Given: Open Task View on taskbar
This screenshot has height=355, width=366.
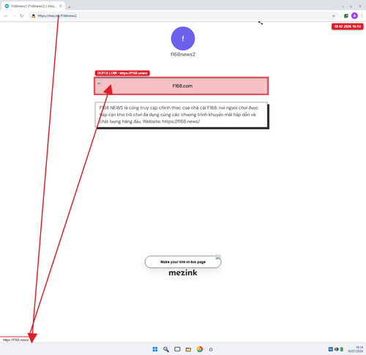Looking at the screenshot, I should 177,349.
